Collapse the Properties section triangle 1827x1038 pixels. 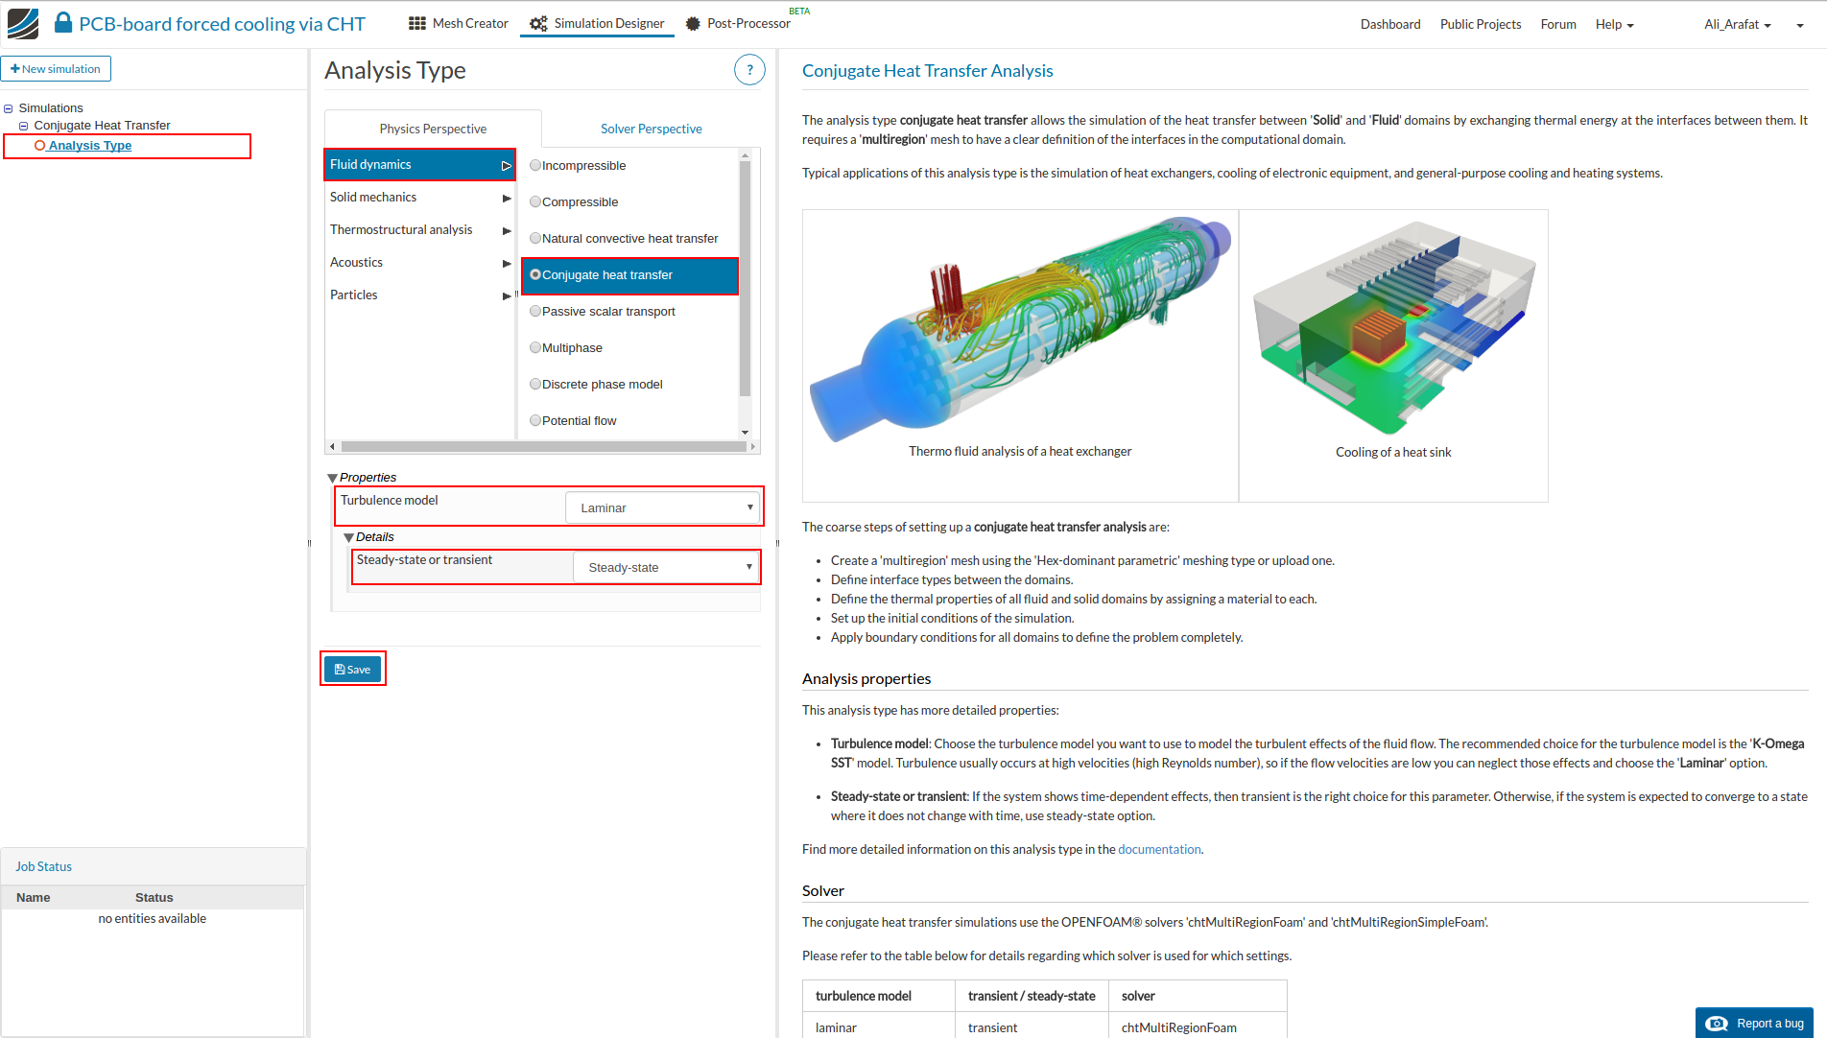[332, 478]
